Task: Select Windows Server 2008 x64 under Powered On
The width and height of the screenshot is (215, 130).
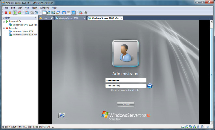Action: (x=25, y=25)
